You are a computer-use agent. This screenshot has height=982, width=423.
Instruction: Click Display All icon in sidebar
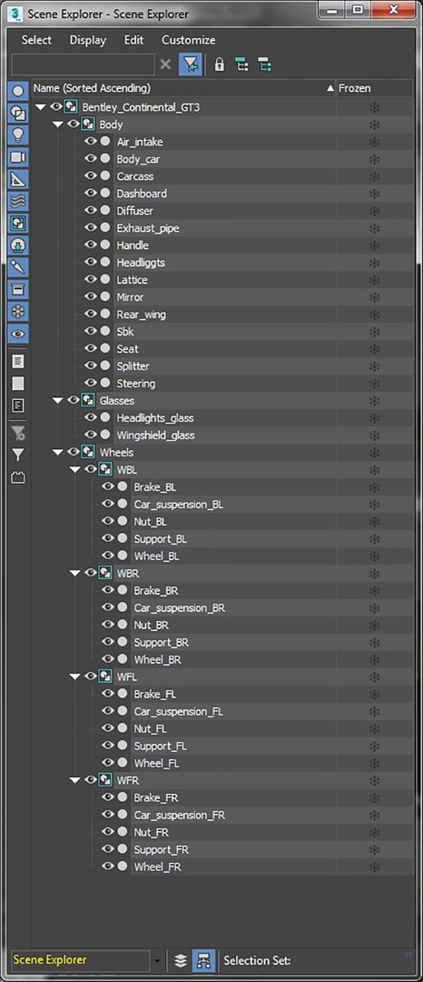18,361
